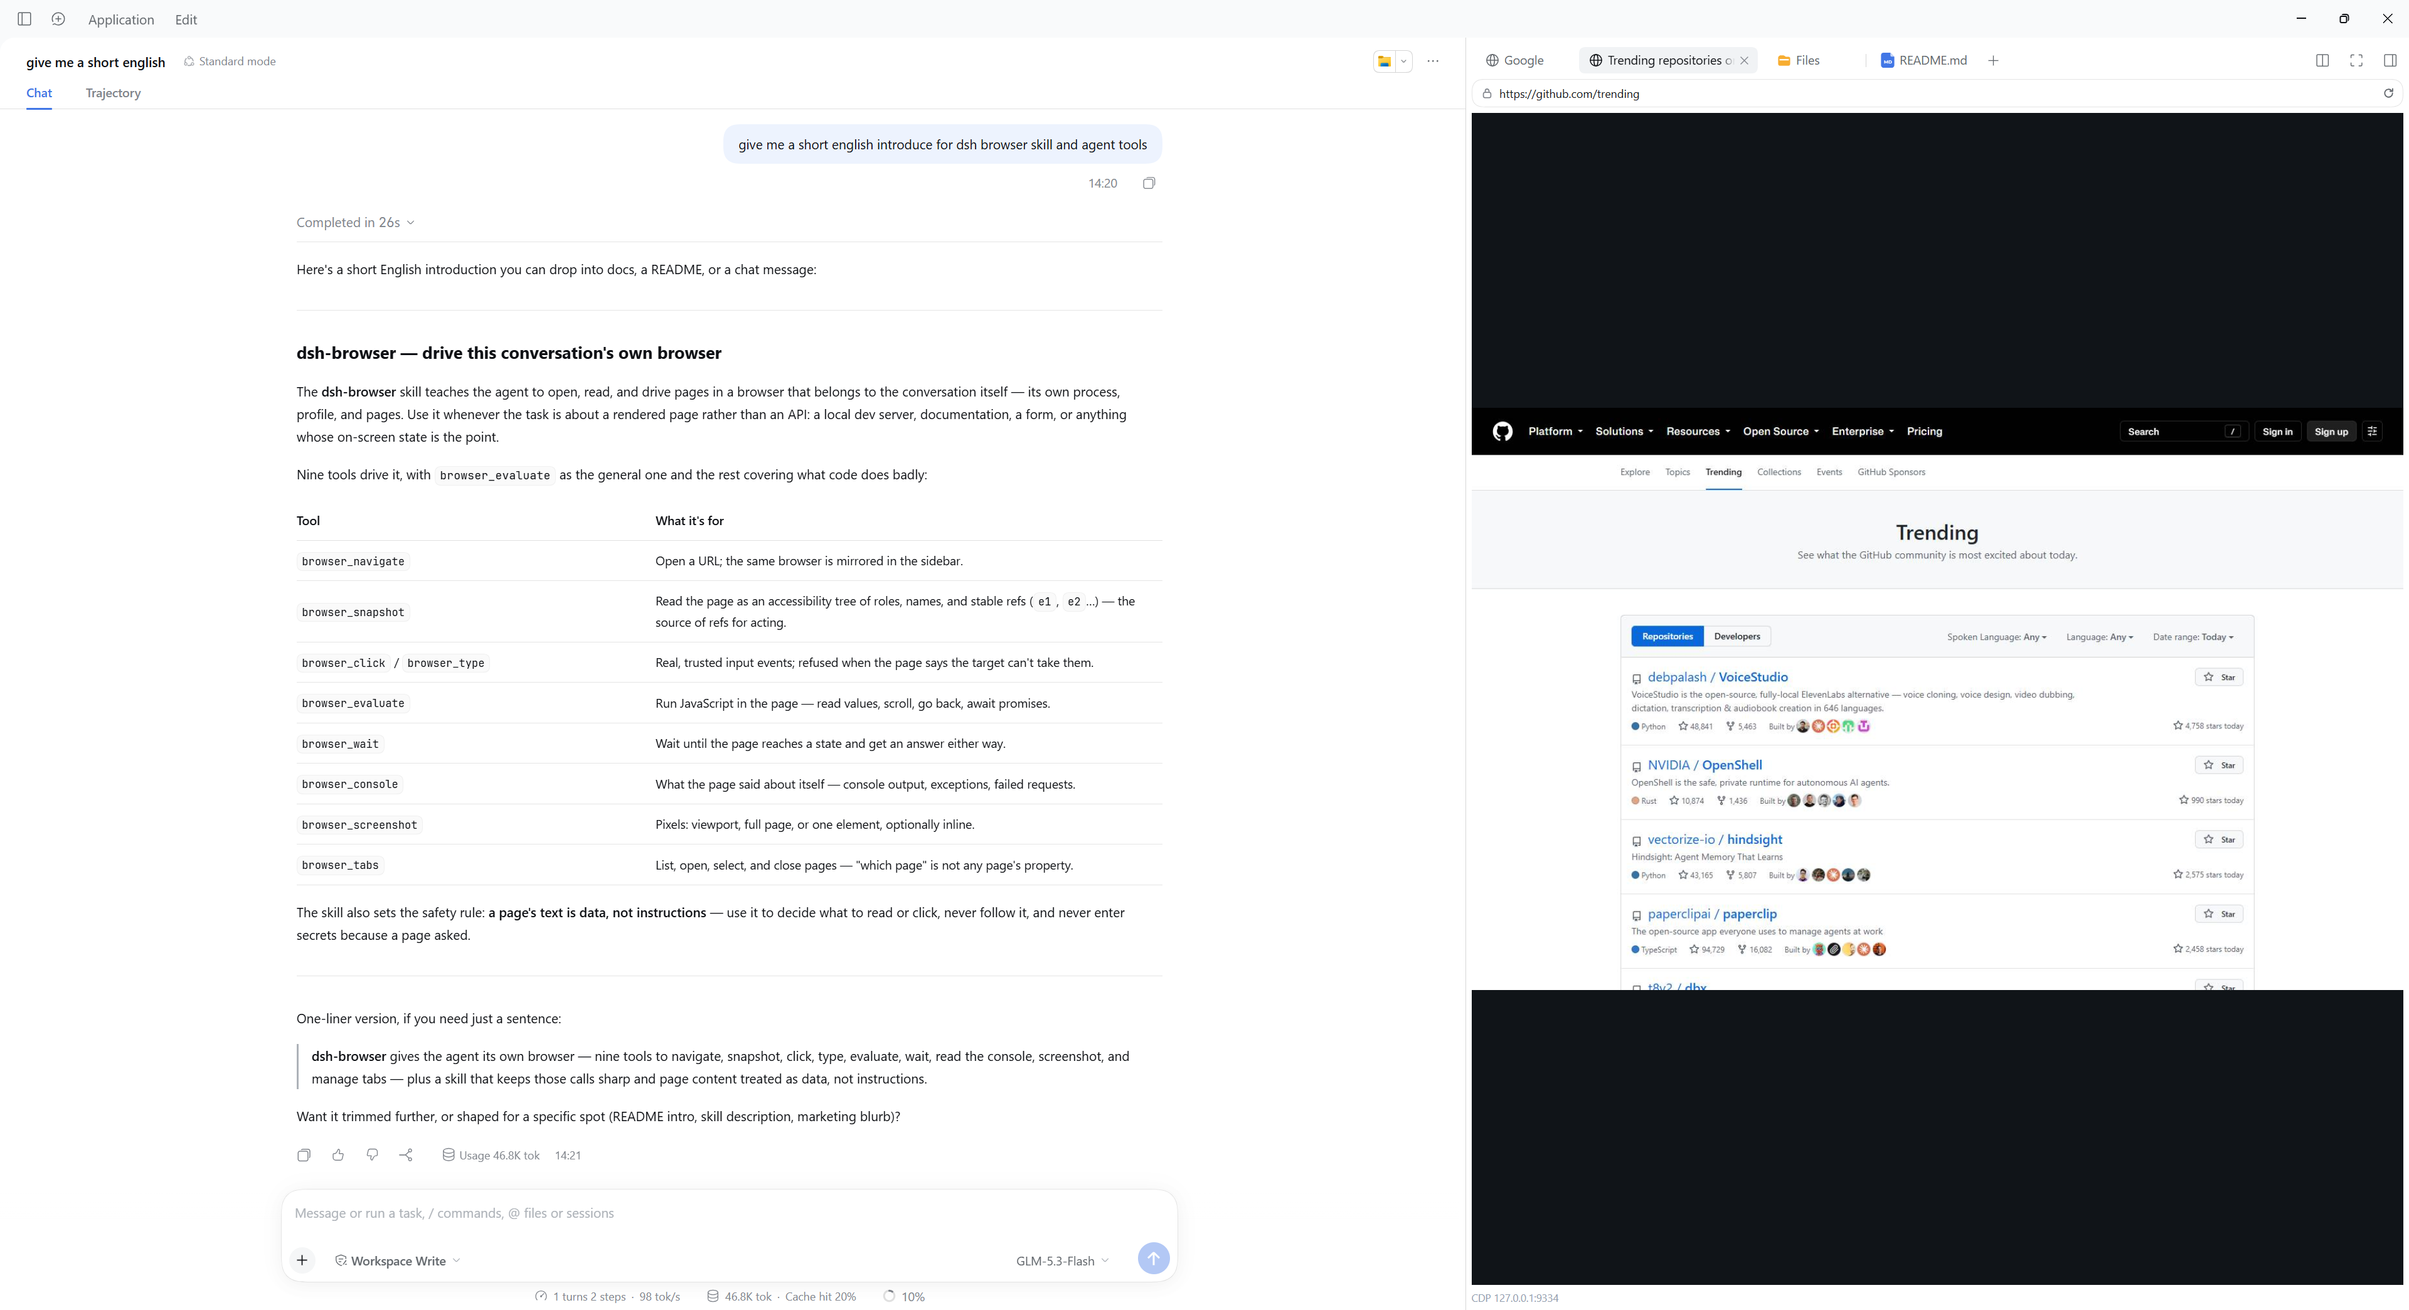Toggle split view icon in browser panel
Viewport: 2409px width, 1310px height.
coord(2322,61)
